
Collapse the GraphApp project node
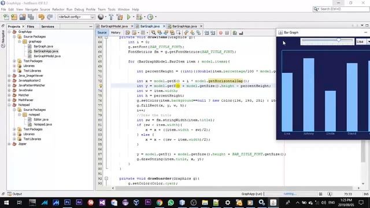click(9, 32)
